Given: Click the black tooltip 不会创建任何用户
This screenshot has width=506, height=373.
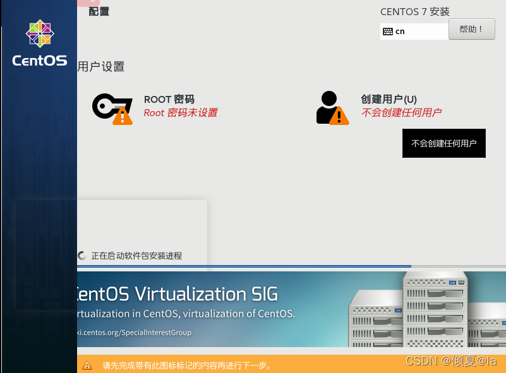Looking at the screenshot, I should pos(443,143).
